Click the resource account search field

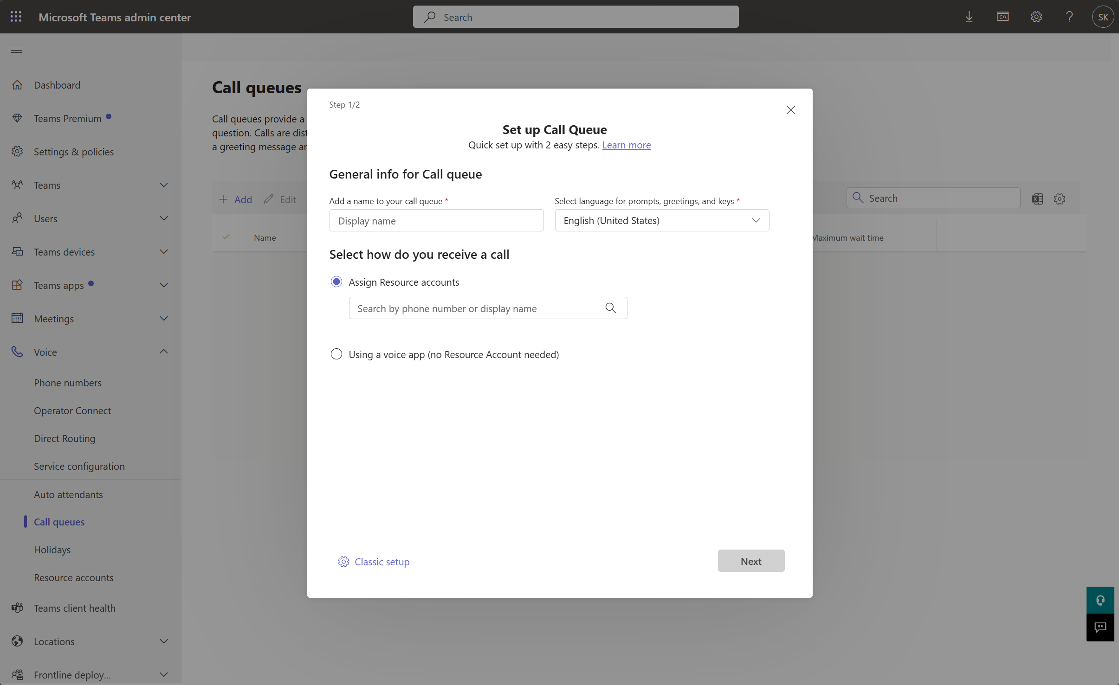[x=488, y=308]
